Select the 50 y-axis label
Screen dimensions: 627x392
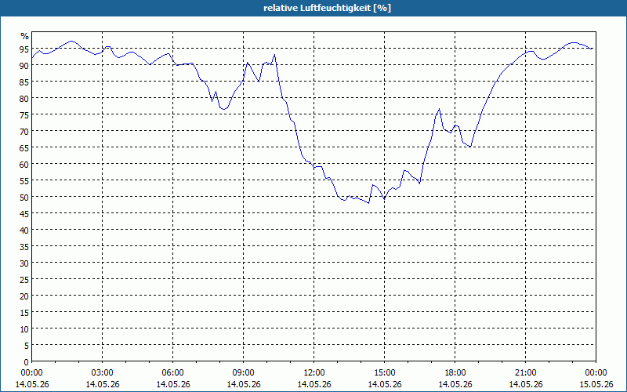point(24,198)
